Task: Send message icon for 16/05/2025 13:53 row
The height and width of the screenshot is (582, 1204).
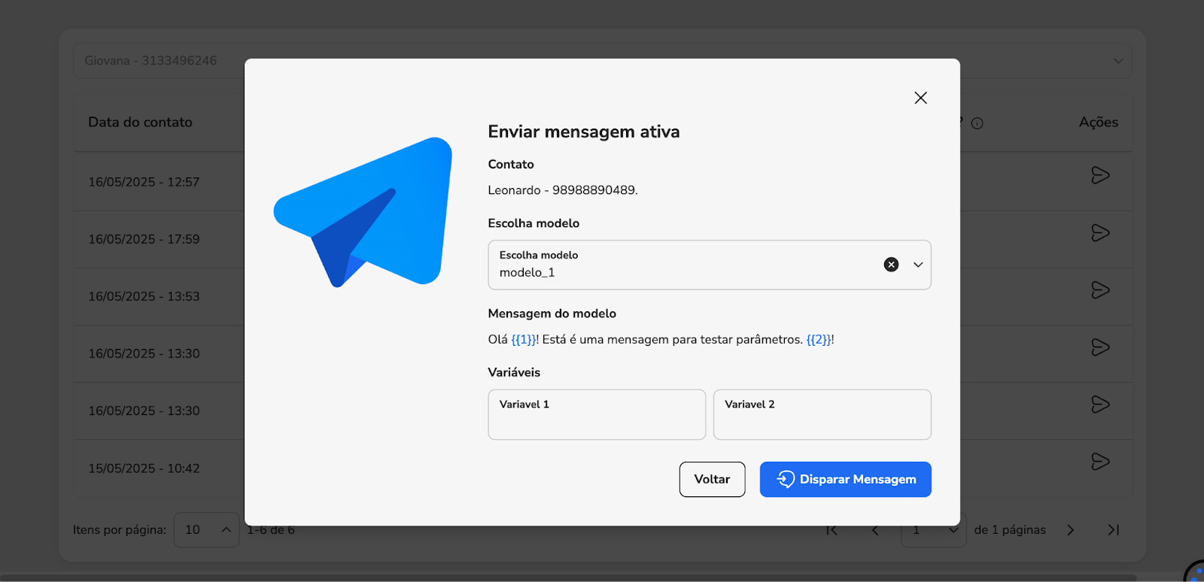Action: pyautogui.click(x=1100, y=290)
